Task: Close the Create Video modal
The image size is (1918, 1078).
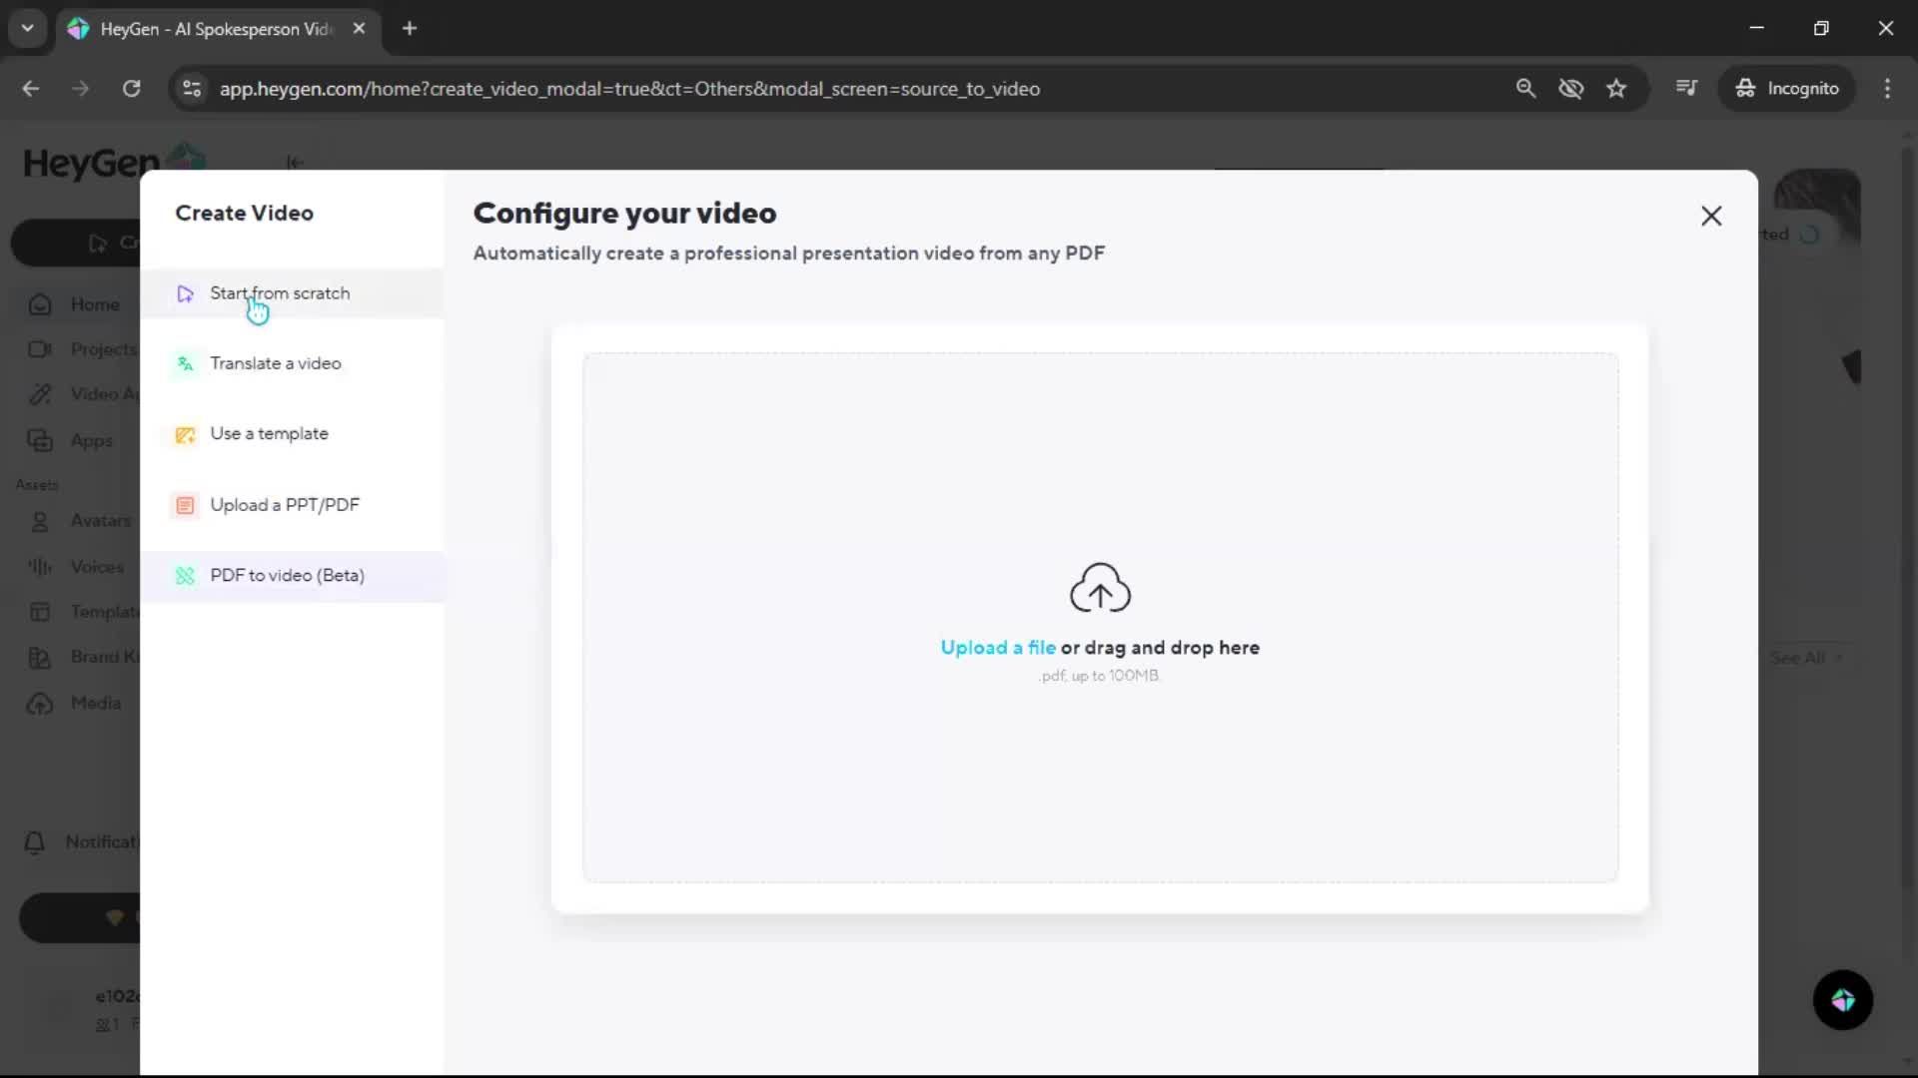Action: (1711, 216)
